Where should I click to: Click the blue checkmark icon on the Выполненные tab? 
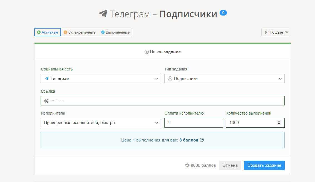(x=103, y=32)
